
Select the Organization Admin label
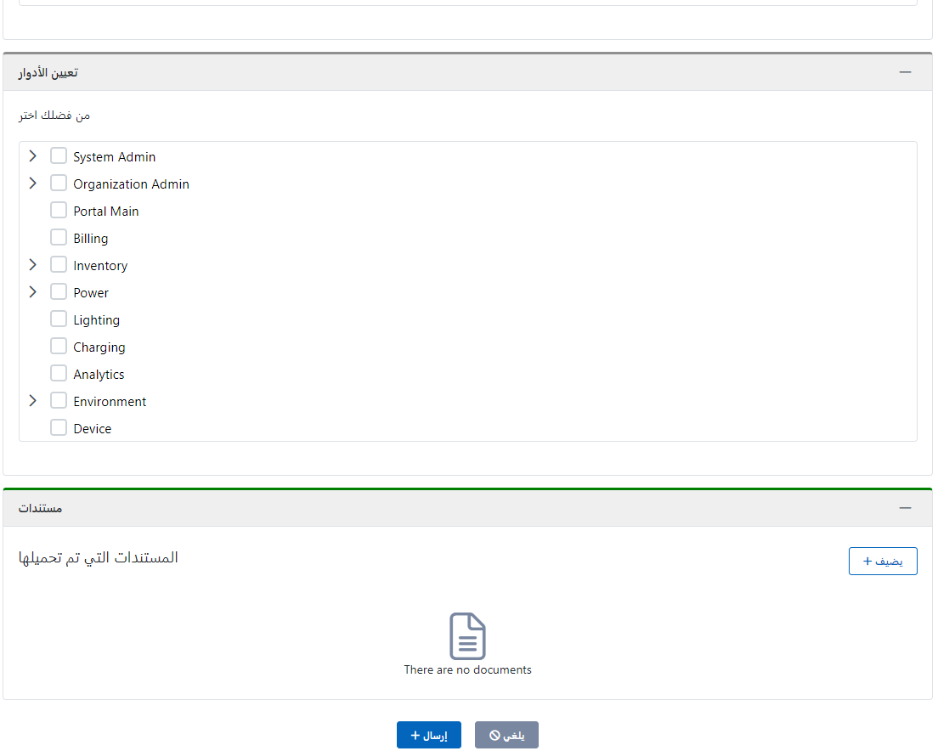pyautogui.click(x=131, y=184)
